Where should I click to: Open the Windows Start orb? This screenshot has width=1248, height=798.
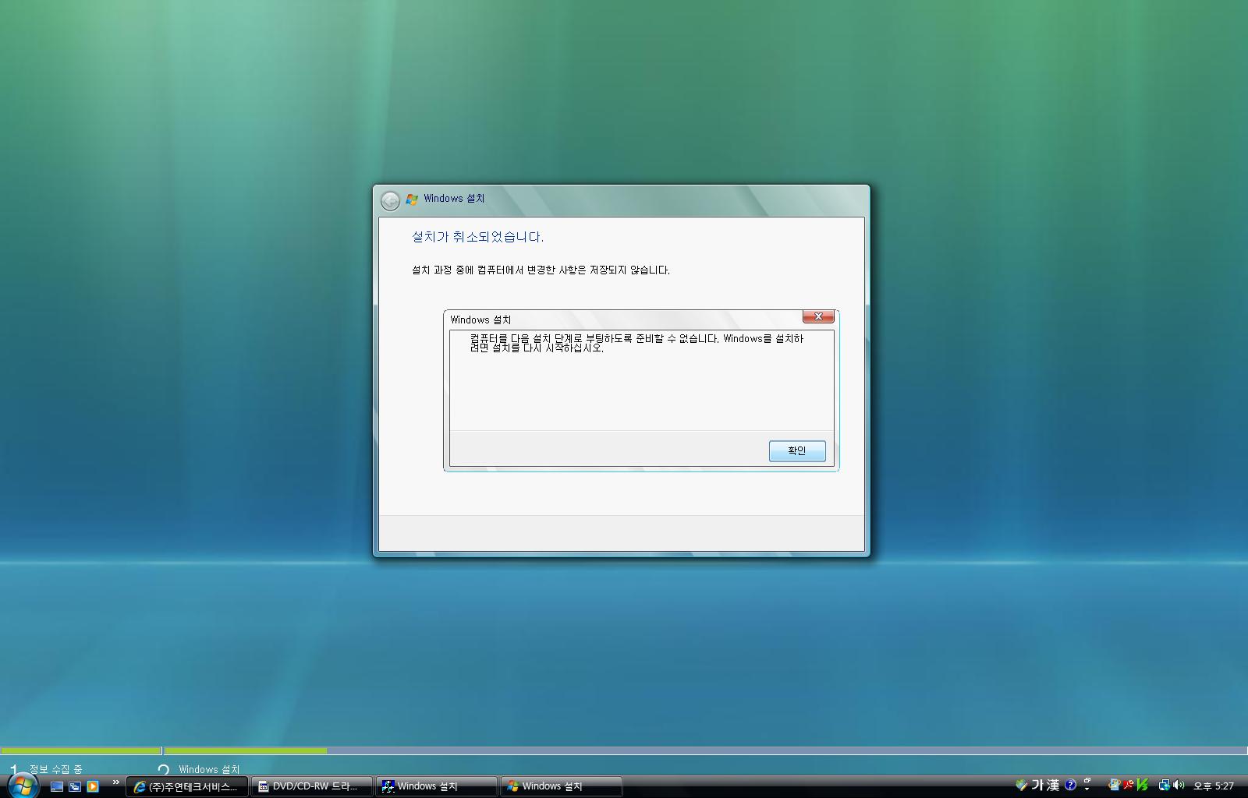pos(23,786)
